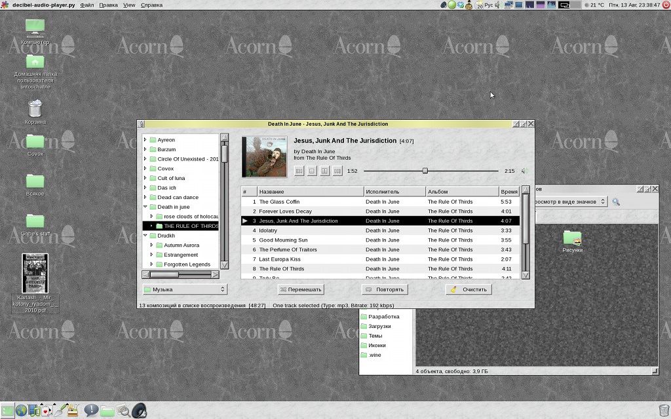This screenshot has height=419, width=671.
Task: Click the tree horizontal scrollbar right arrow
Action: [215, 274]
